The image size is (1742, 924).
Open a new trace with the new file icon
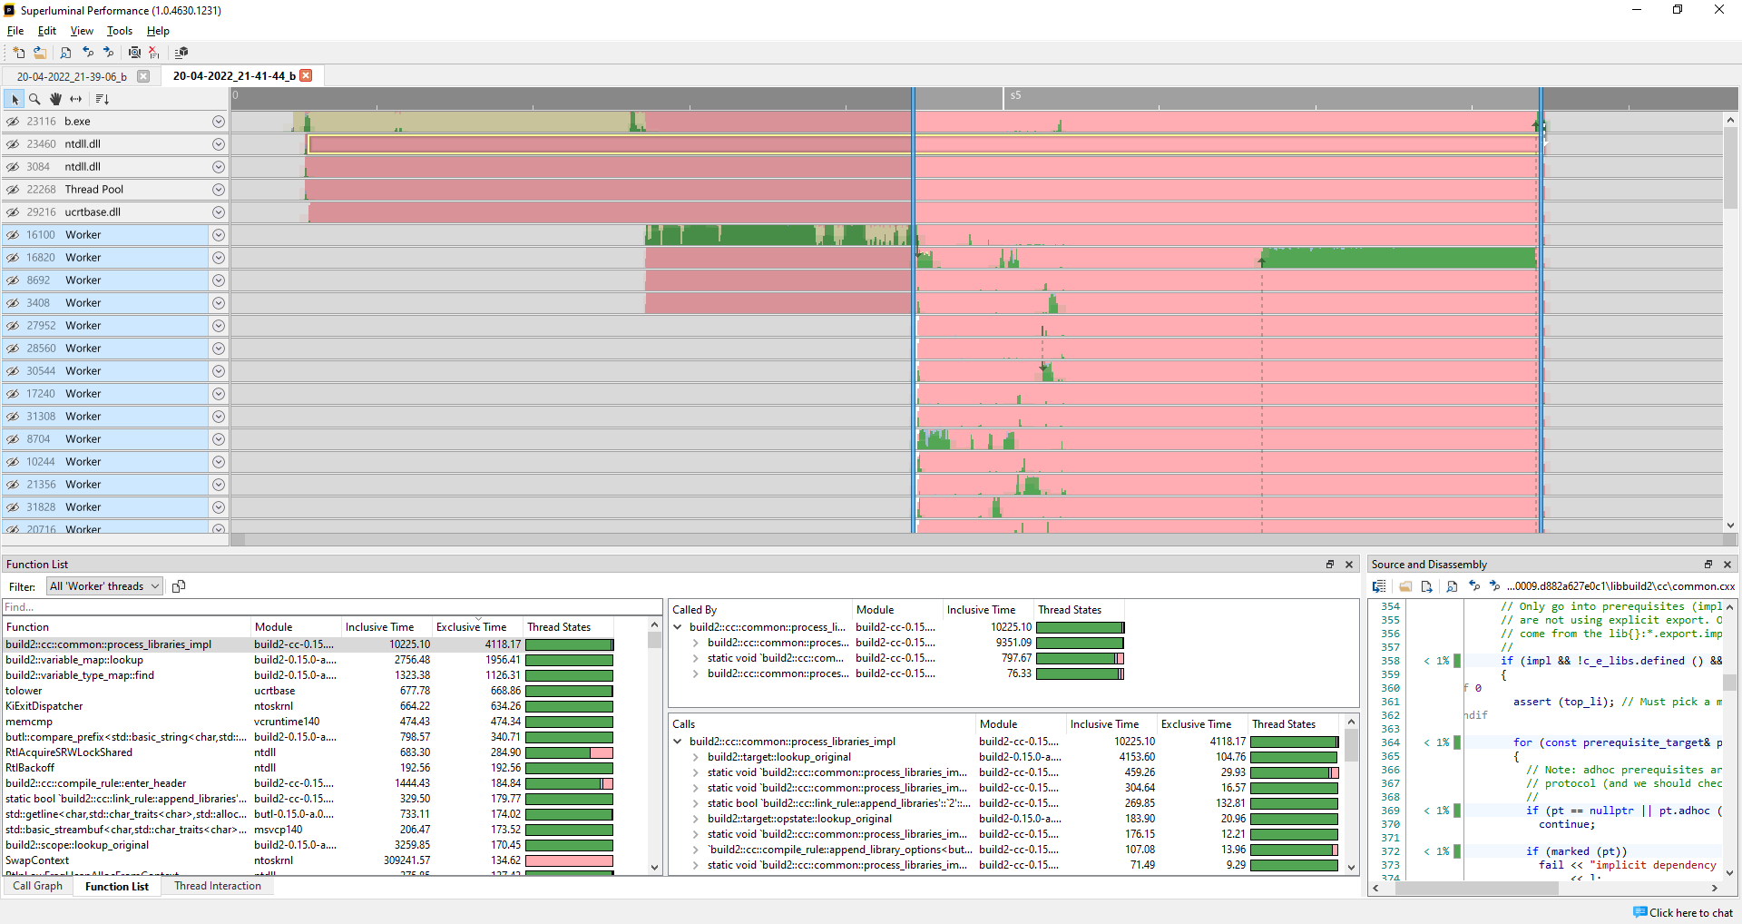point(17,52)
